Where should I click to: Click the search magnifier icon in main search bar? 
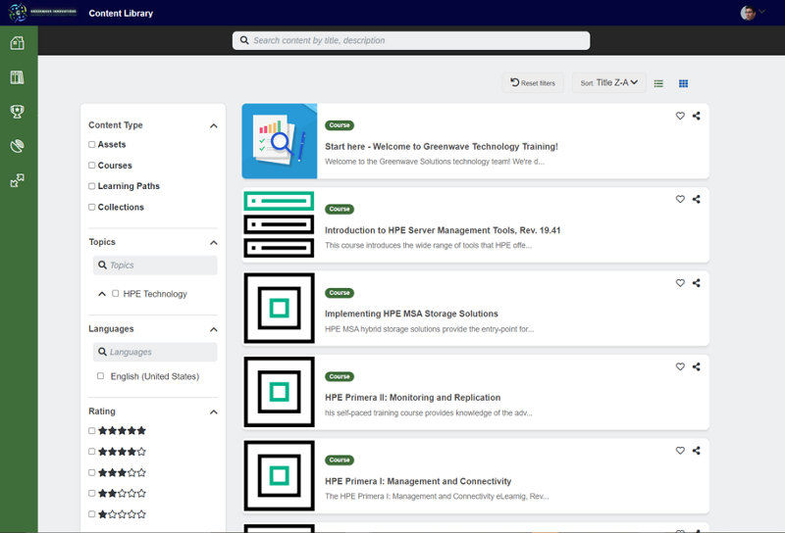click(244, 40)
